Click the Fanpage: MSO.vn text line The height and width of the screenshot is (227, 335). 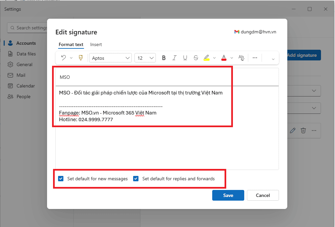[108, 112]
